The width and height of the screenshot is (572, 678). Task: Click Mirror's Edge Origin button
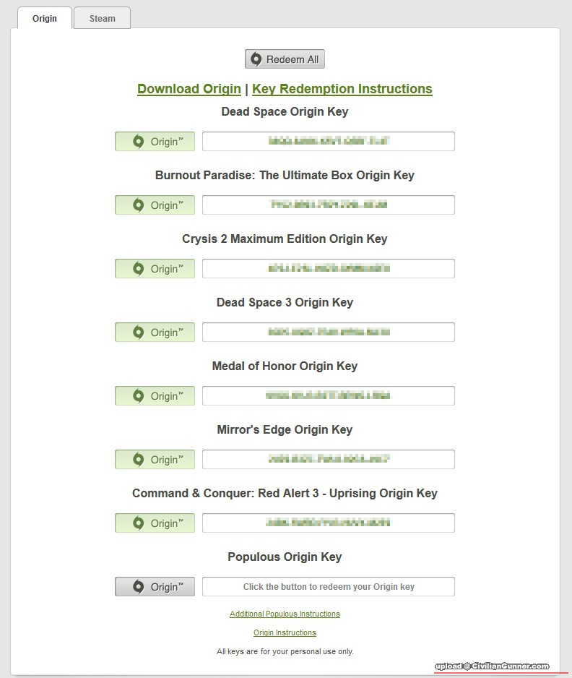(x=155, y=460)
